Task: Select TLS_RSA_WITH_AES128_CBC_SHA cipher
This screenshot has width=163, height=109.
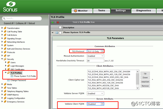Action: click(103, 88)
